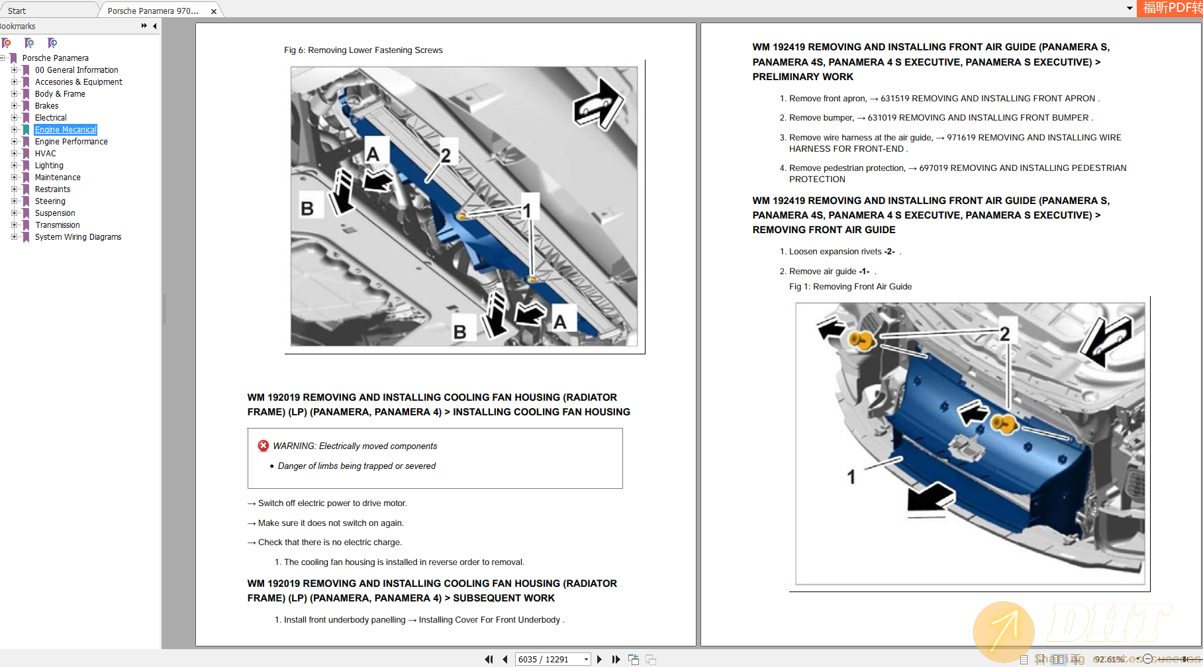Go to the previous view
Screen dimensions: 1203x667
(634, 659)
